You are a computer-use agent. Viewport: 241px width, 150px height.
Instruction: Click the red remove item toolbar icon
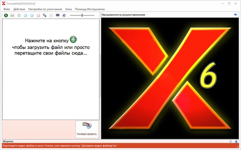point(38,15)
